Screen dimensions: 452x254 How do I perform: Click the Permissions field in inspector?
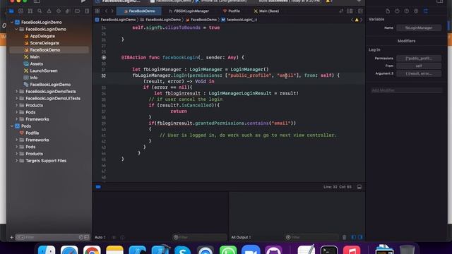click(419, 59)
